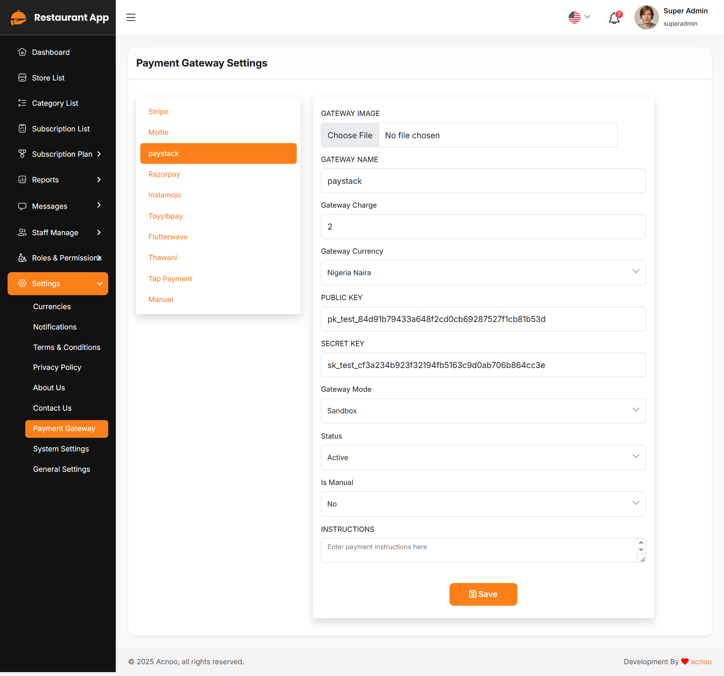This screenshot has width=724, height=676.
Task: Open System Settings in sidebar
Action: (61, 449)
